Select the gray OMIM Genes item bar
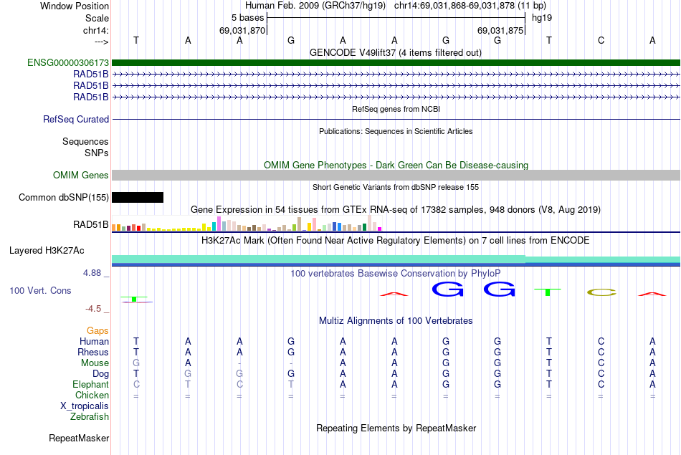Image resolution: width=681 pixels, height=455 pixels. click(396, 175)
